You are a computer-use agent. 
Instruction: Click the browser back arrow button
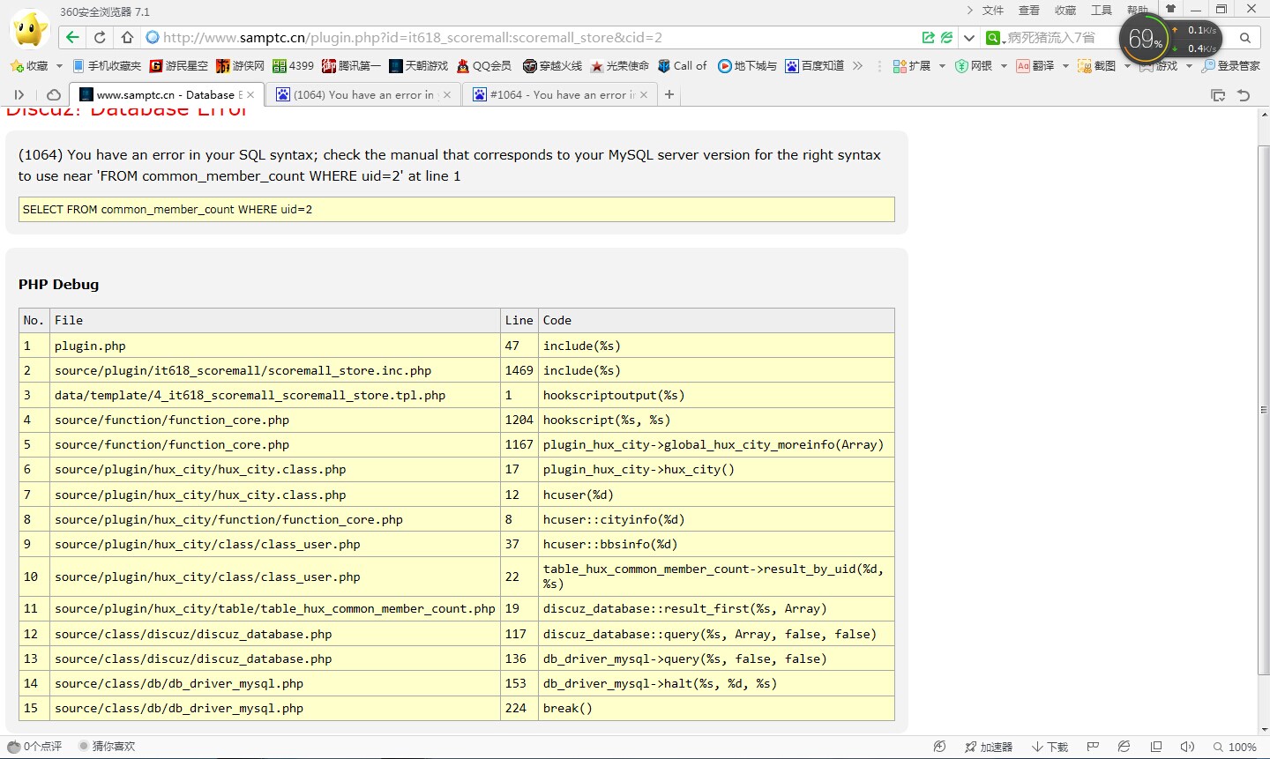72,37
